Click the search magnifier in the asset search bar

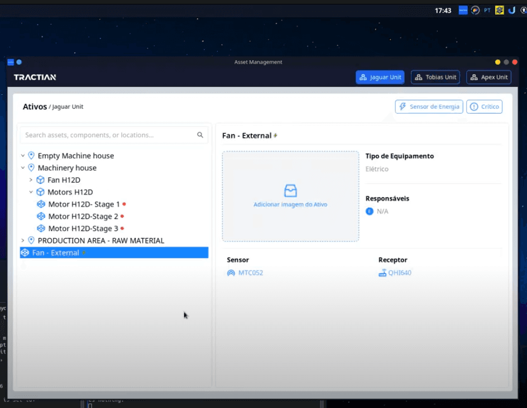point(200,135)
